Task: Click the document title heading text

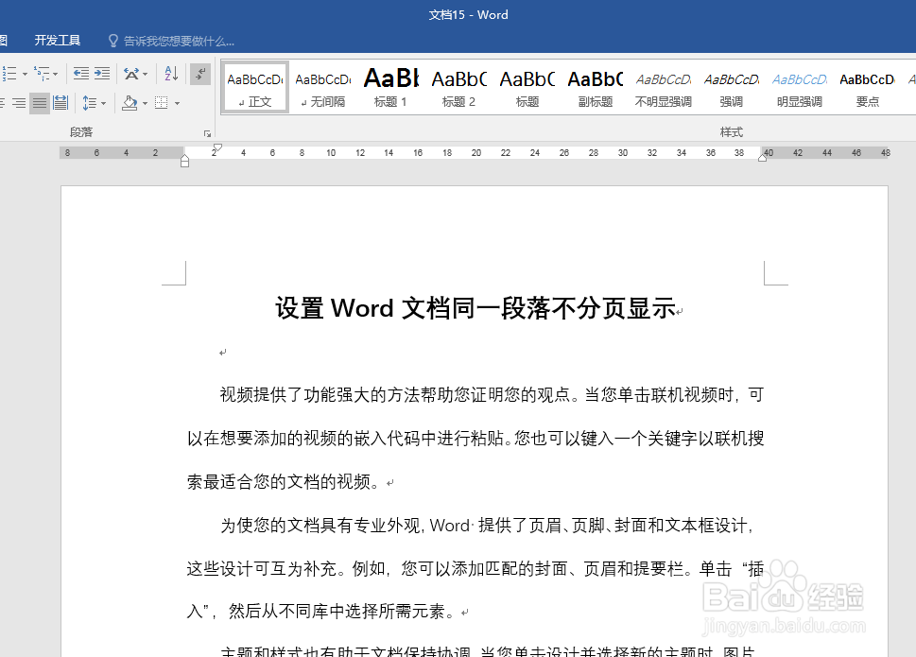Action: pyautogui.click(x=475, y=308)
